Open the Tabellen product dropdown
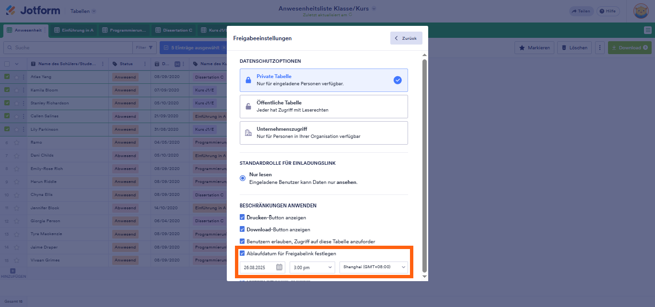655x307 pixels. [83, 11]
